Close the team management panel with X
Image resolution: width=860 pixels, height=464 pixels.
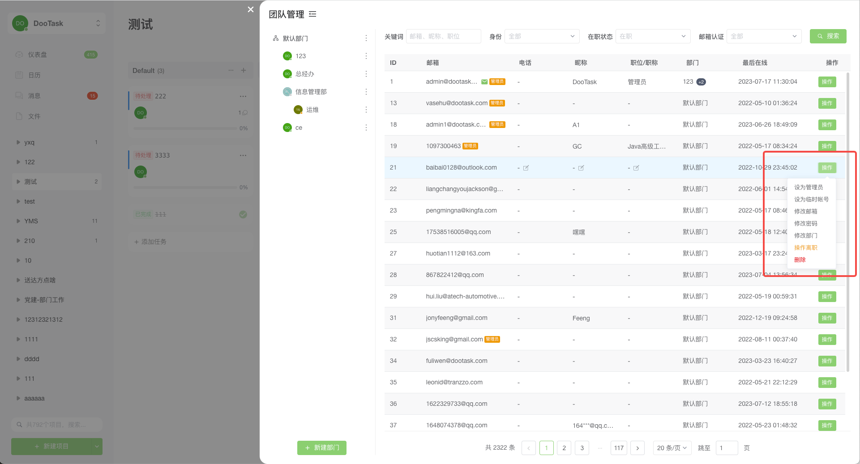coord(251,9)
